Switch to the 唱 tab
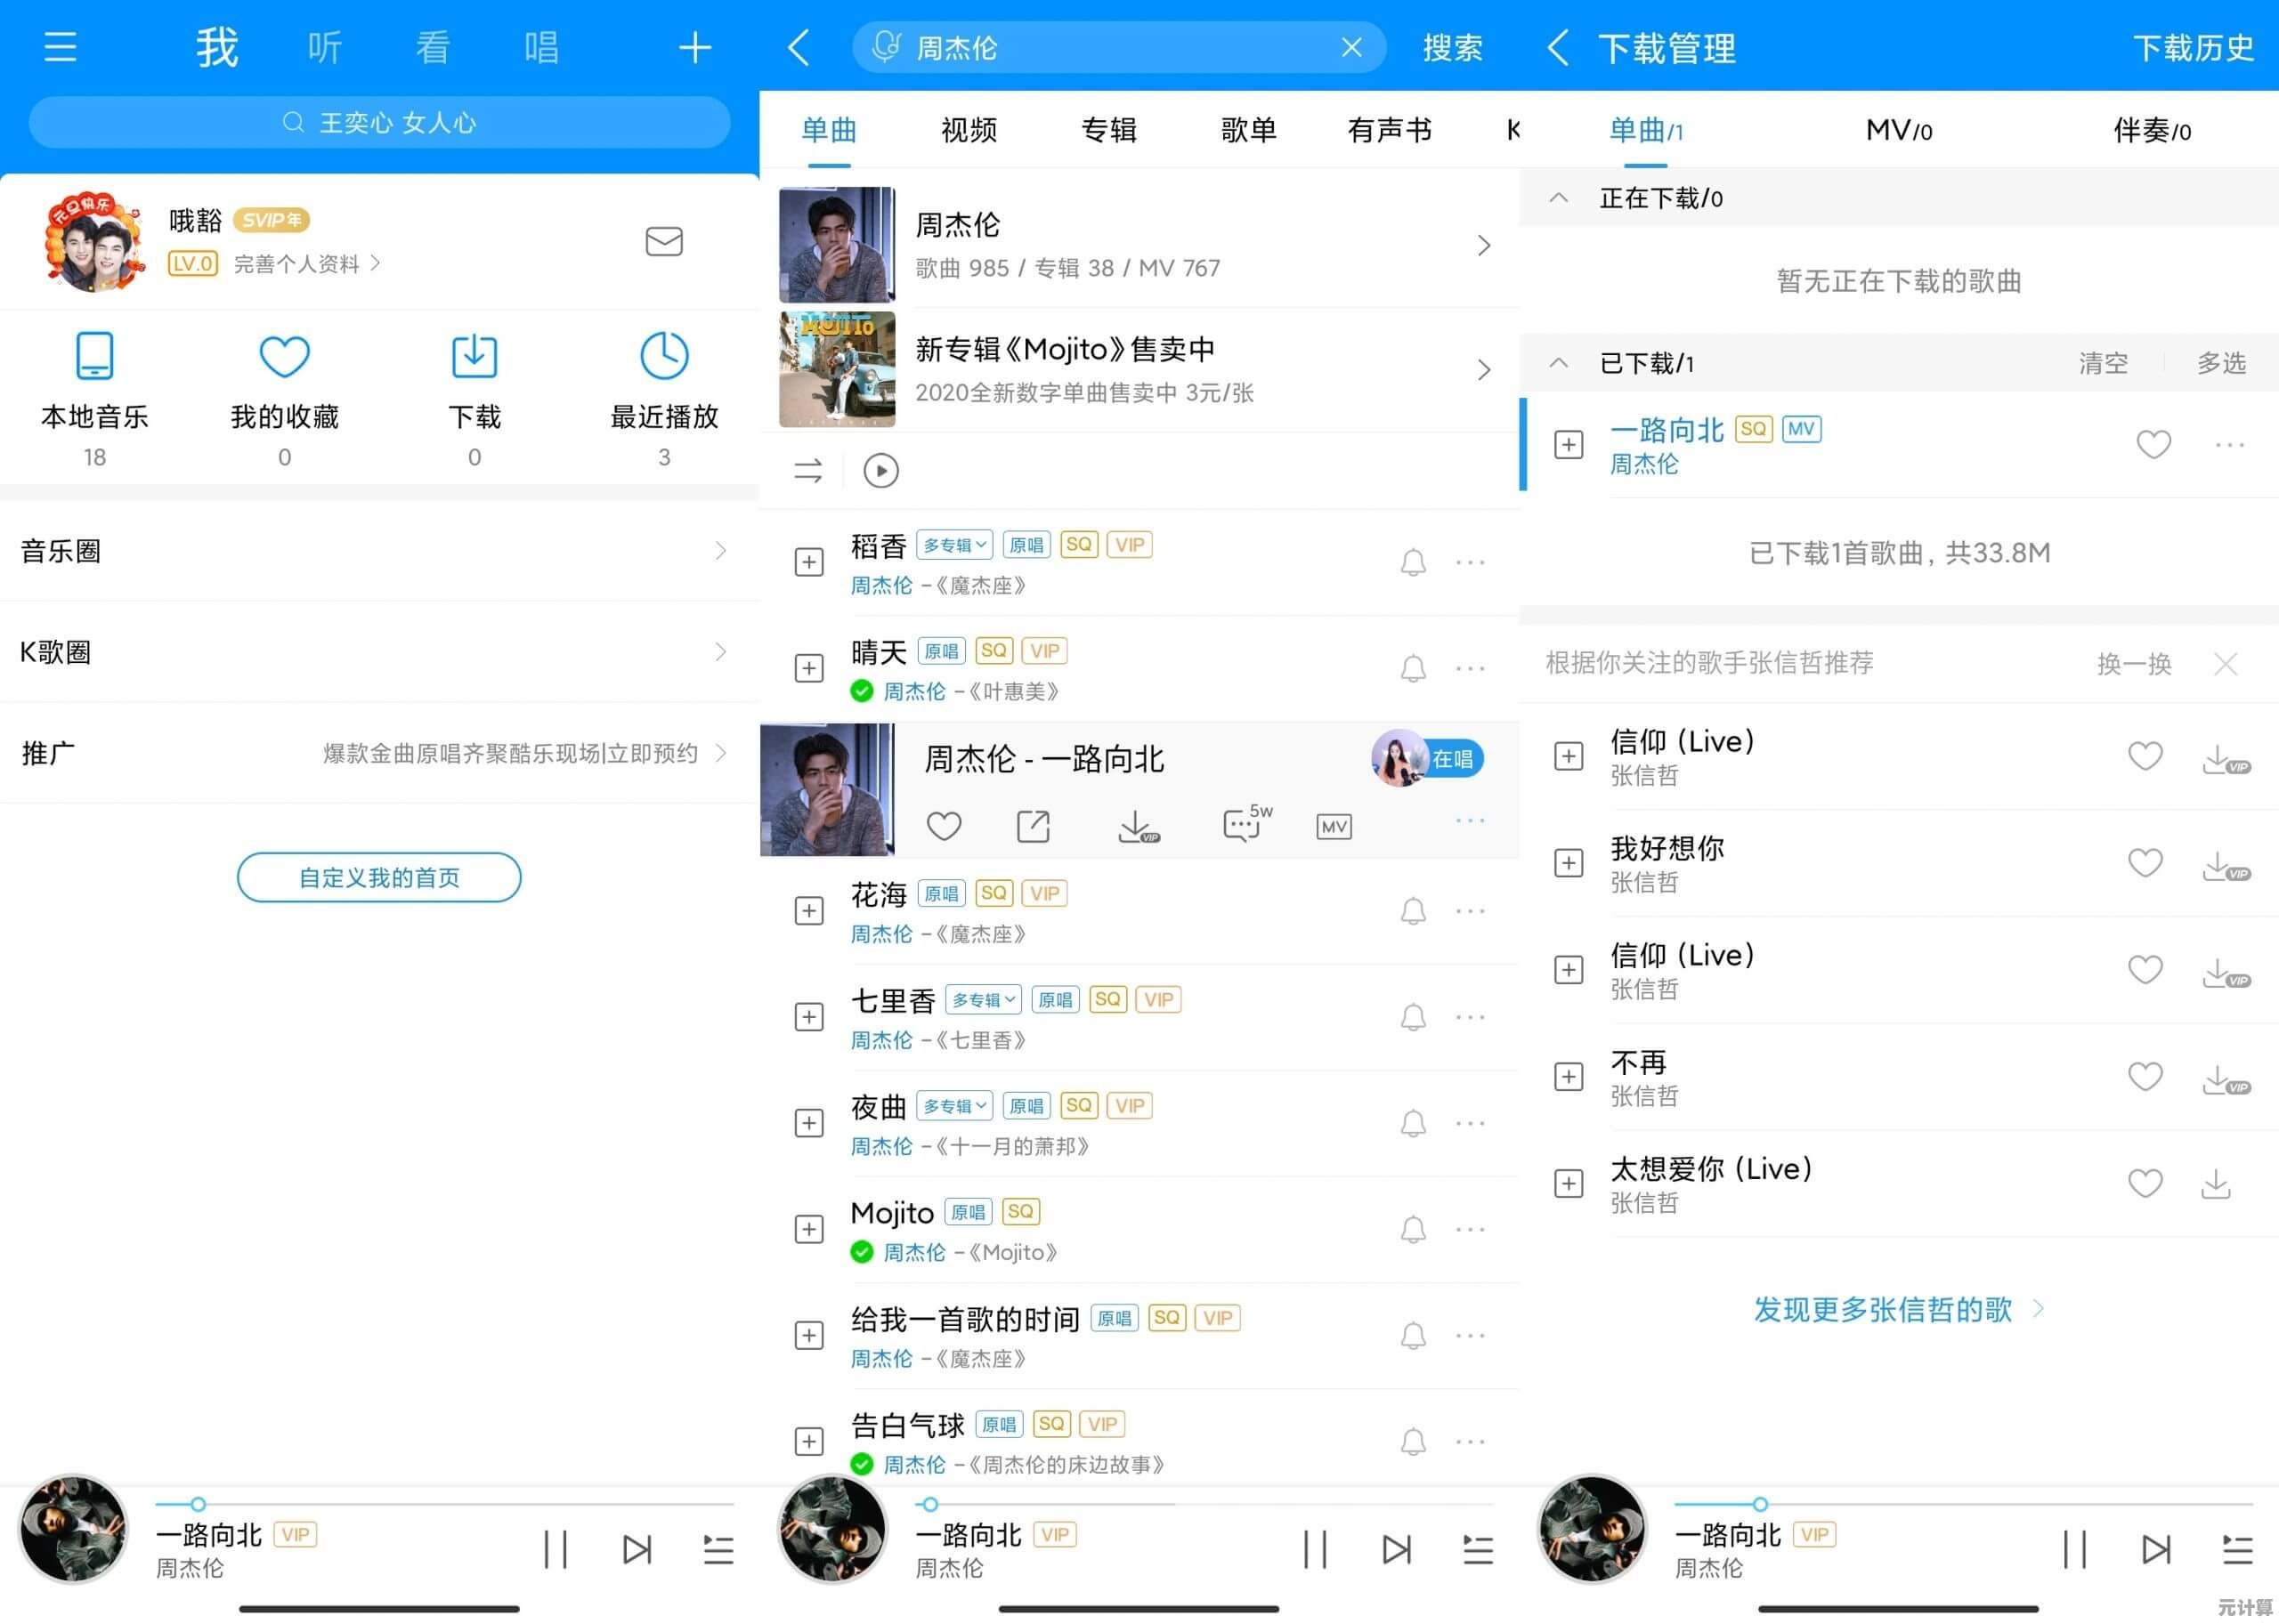2279x1624 pixels. point(541,47)
